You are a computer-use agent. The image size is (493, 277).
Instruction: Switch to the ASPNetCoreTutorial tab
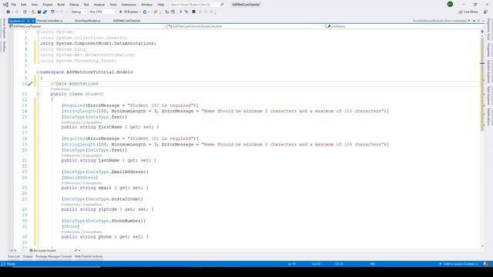coord(126,21)
